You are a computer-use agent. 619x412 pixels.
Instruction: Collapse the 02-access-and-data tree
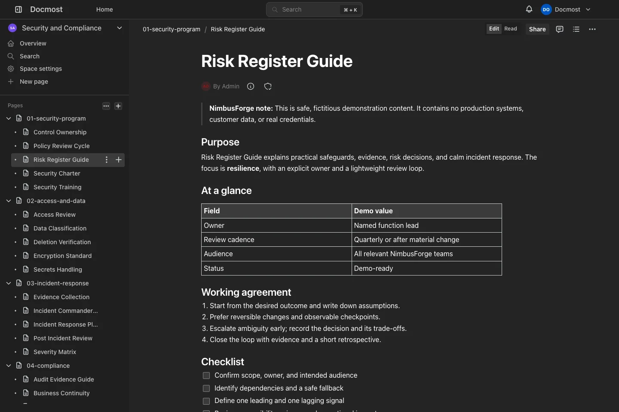click(x=9, y=201)
